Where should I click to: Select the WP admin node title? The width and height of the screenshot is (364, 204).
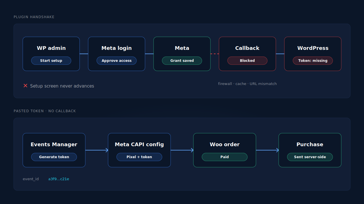pyautogui.click(x=51, y=48)
